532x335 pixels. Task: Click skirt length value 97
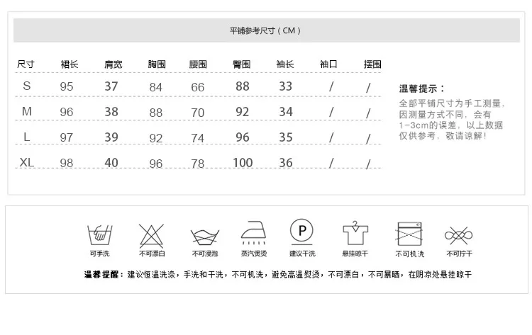coord(67,137)
